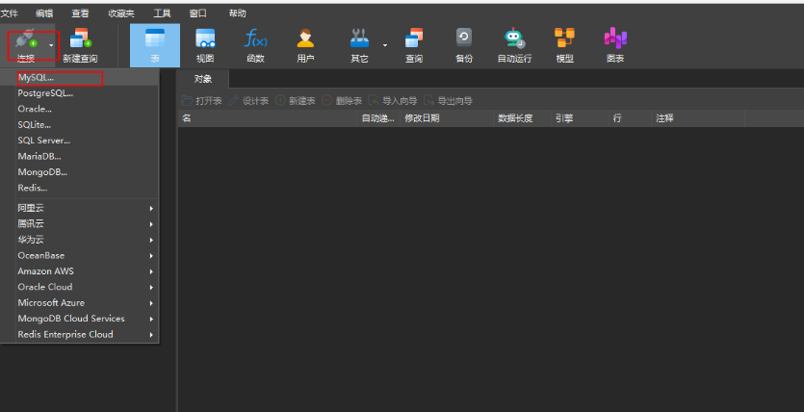Image resolution: width=804 pixels, height=412 pixels.
Task: Open the Window (窗口) menu
Action: point(198,13)
